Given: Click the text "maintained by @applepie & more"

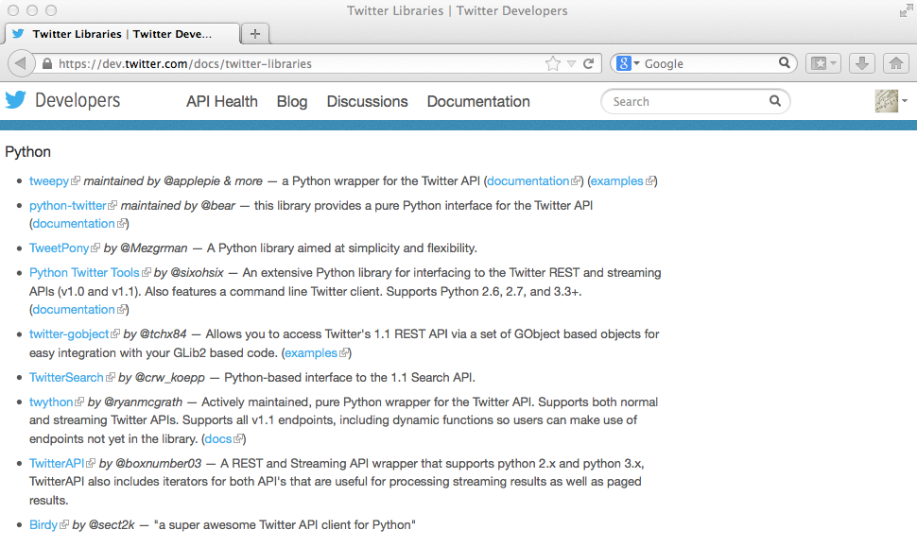Looking at the screenshot, I should pos(173,181).
